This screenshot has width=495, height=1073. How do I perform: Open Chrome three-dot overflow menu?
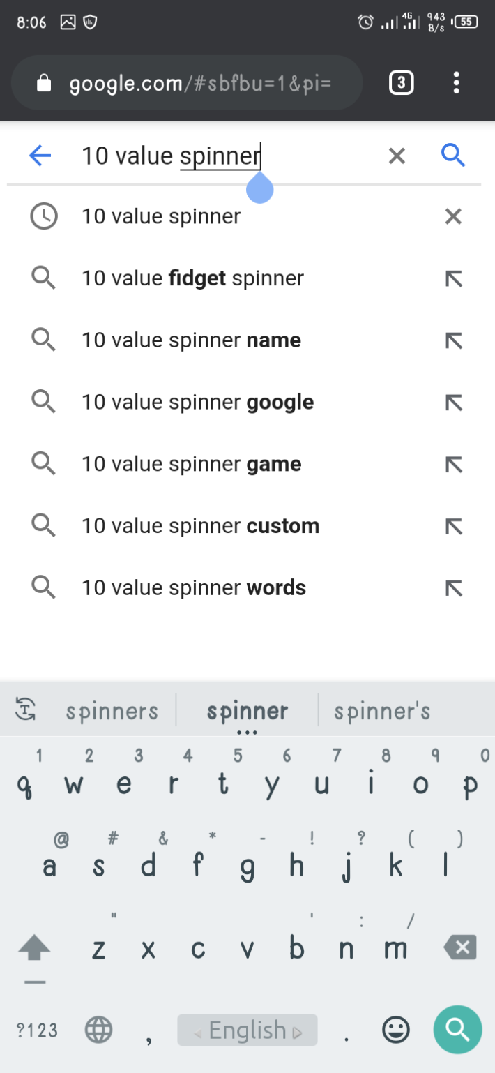tap(456, 83)
